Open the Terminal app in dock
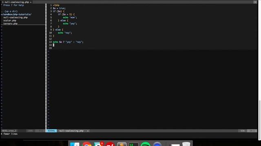The image size is (261, 146). [133, 144]
